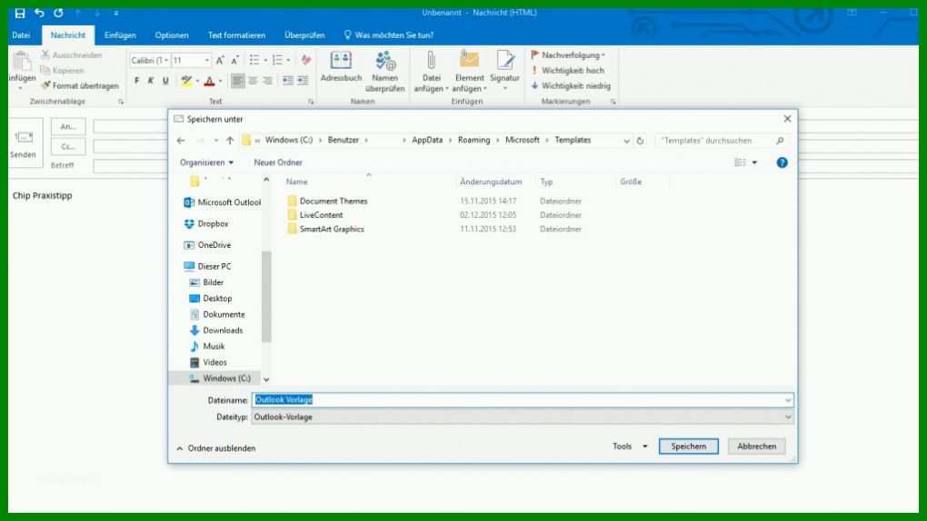Click the Senden send button

coord(23,144)
